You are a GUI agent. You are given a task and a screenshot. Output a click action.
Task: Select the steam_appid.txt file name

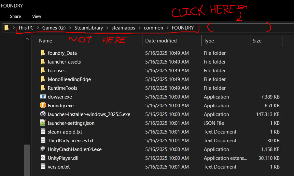65,132
